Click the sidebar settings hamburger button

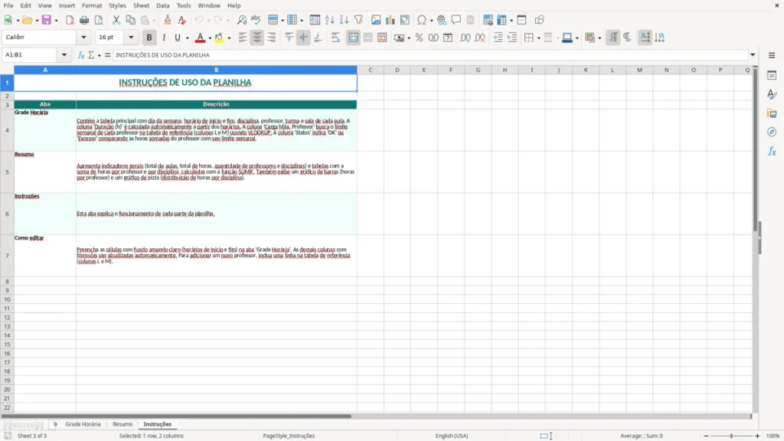click(x=772, y=55)
